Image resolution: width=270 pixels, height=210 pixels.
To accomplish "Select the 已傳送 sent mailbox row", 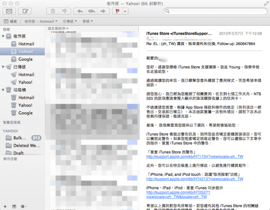I will (x=22, y=67).
